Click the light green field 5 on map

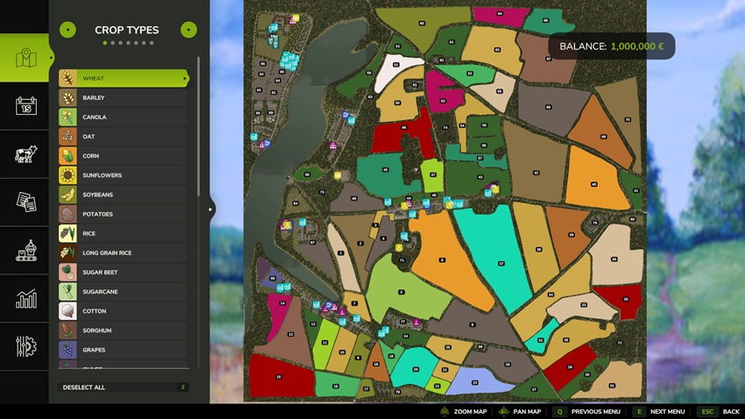401,292
